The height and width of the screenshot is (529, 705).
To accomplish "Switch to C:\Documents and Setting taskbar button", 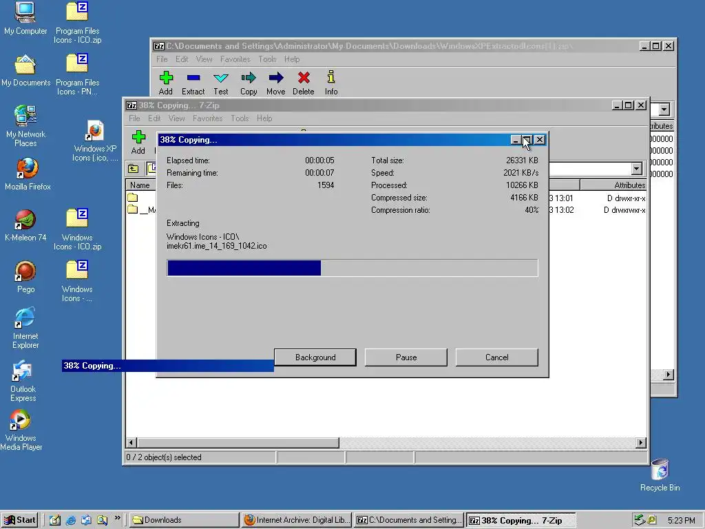I will pos(409,520).
